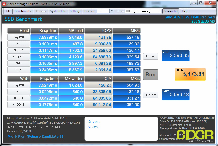Click the 9,990.38 IOPS read value
Viewport: 218px width, 146px height.
(98, 44)
